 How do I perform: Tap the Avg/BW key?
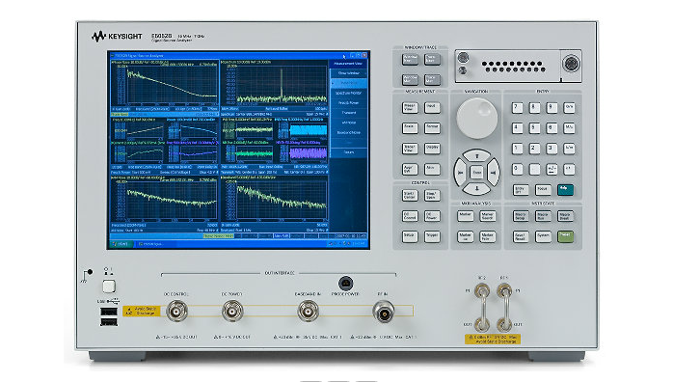pos(410,169)
